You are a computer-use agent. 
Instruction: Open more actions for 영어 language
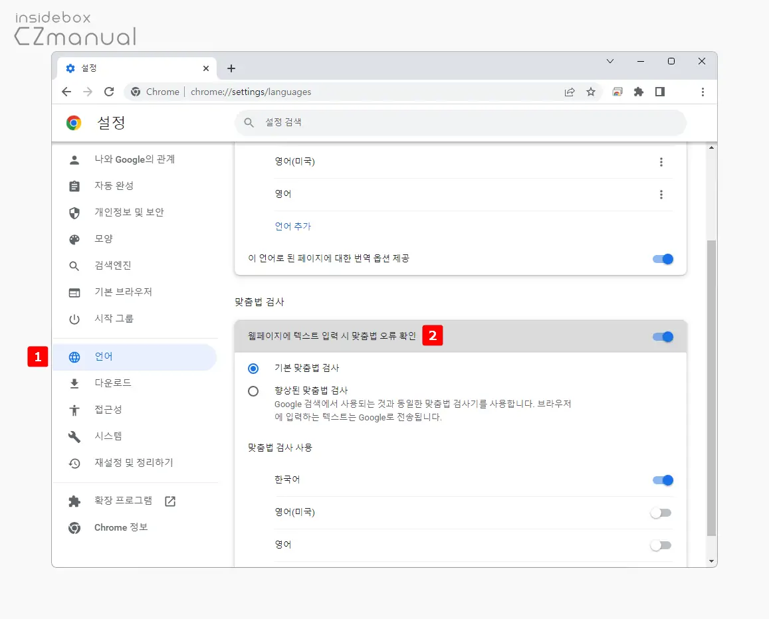point(661,195)
